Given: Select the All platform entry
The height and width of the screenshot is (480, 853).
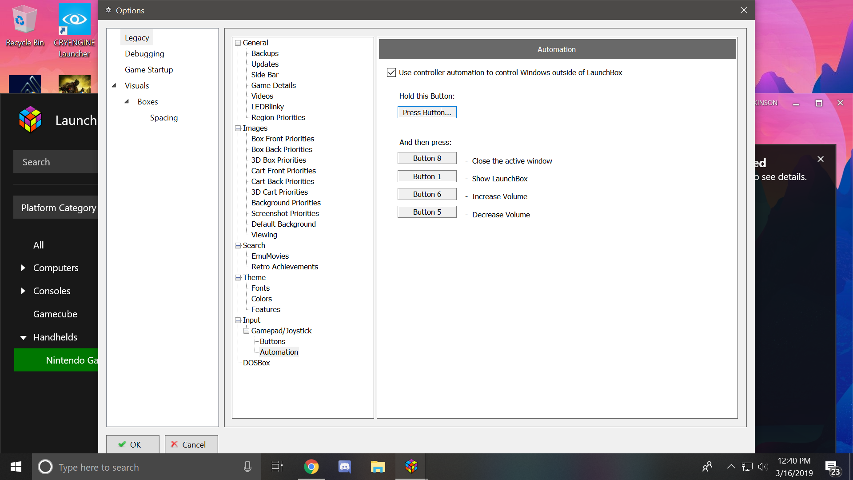Looking at the screenshot, I should pos(39,245).
